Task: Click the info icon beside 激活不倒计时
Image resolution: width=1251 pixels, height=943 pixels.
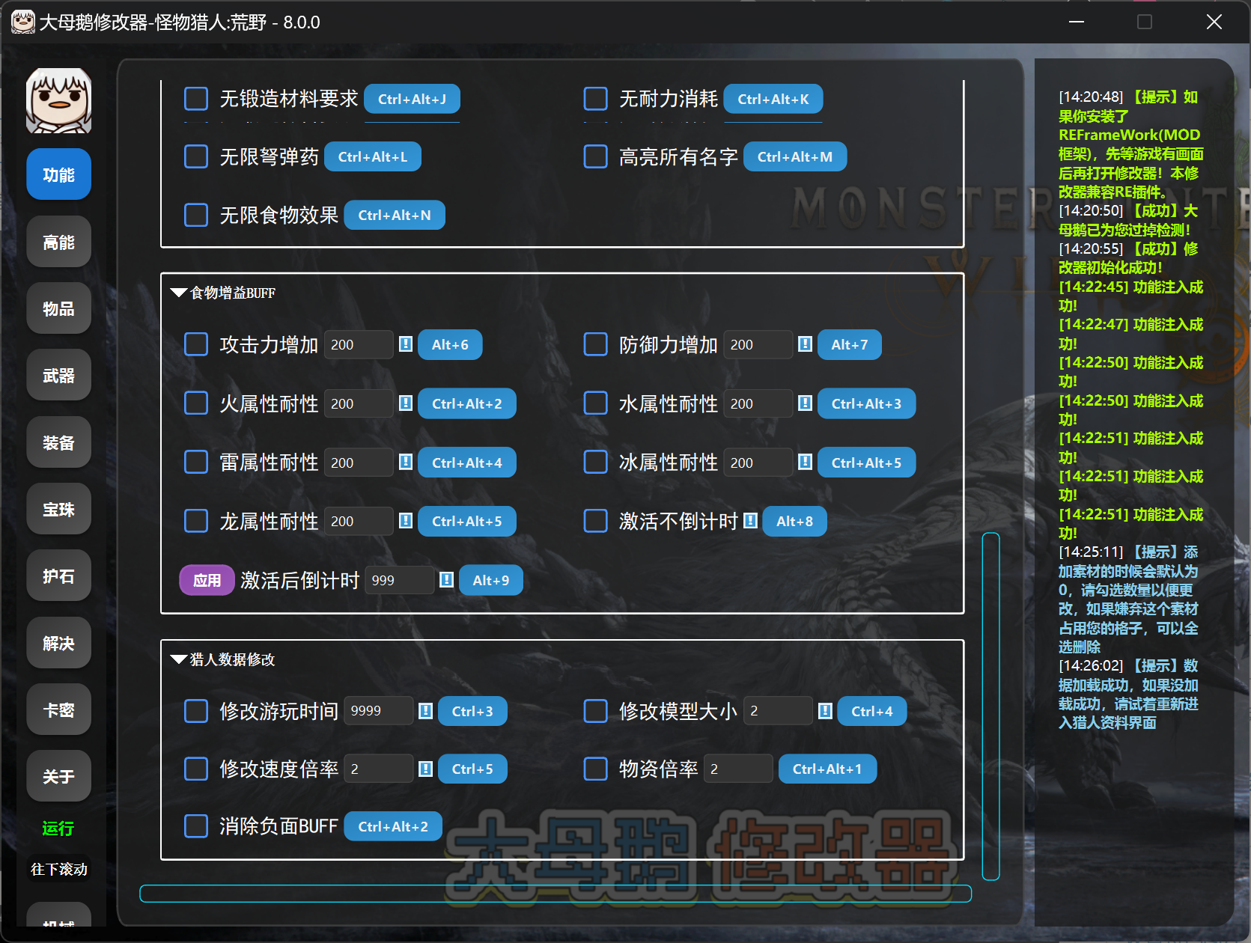Action: point(751,521)
